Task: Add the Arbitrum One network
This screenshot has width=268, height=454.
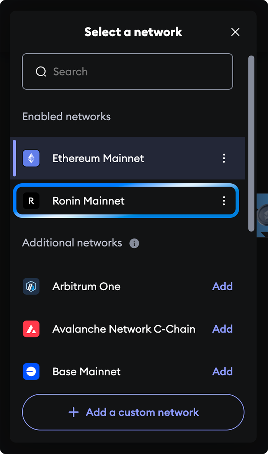Action: 222,286
